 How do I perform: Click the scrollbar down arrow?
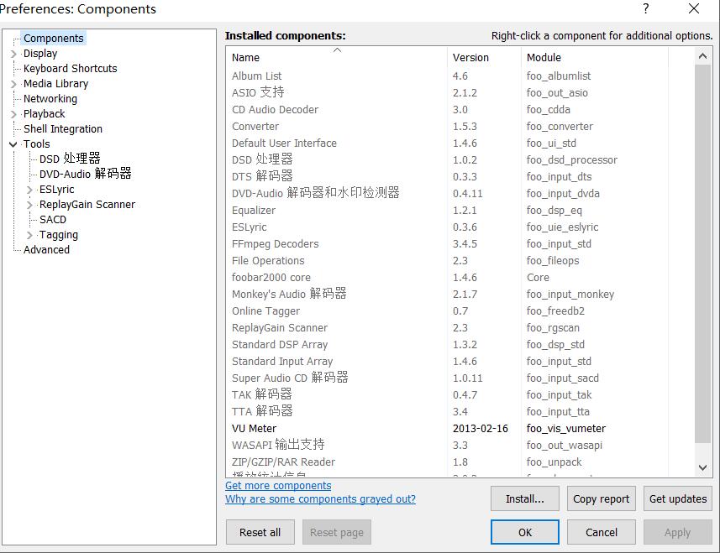[x=702, y=467]
